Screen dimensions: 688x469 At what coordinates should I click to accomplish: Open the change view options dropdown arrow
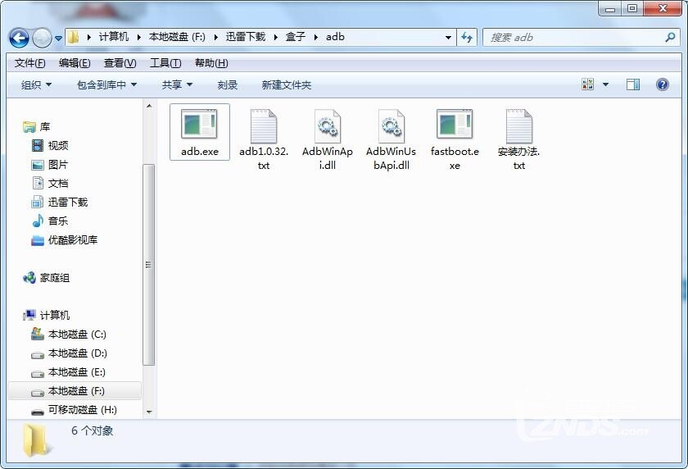point(606,85)
